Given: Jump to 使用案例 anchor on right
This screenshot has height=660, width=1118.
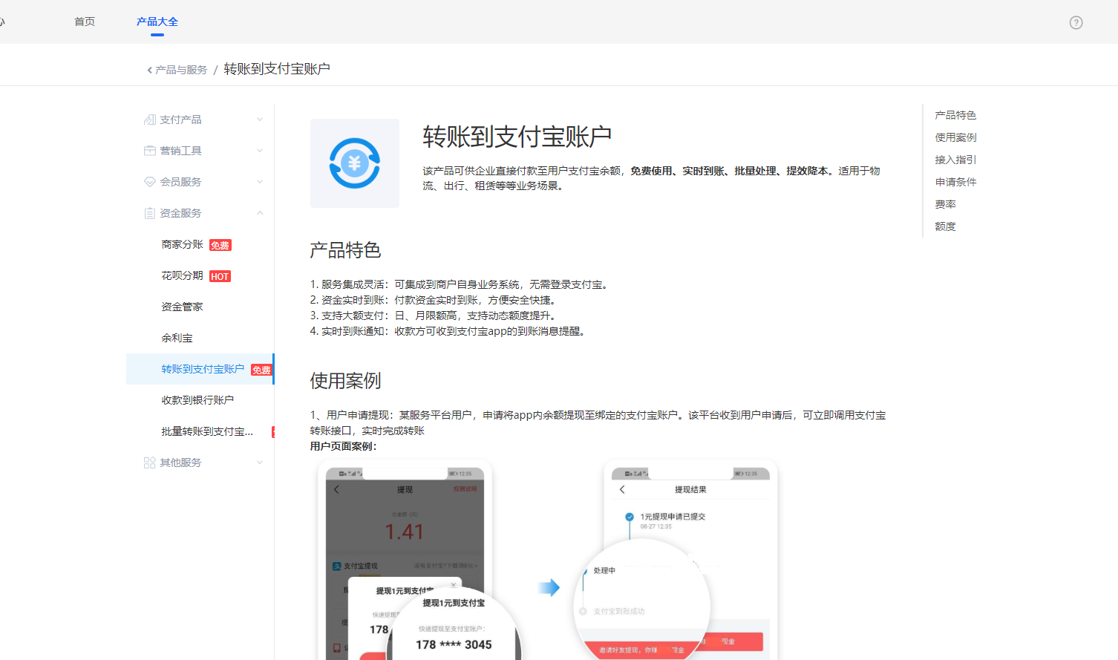Looking at the screenshot, I should click(x=955, y=137).
